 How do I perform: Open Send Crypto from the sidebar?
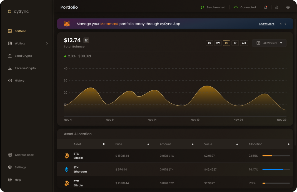pos(23,56)
